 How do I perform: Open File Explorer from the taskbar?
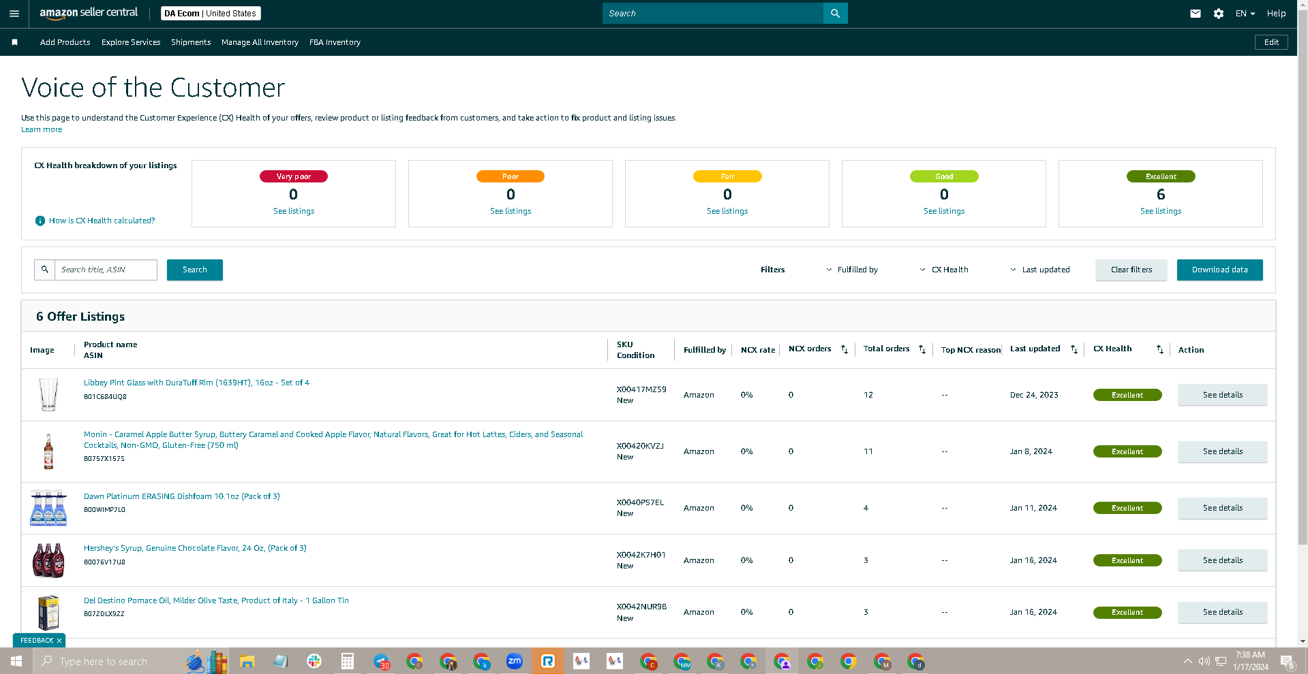pyautogui.click(x=247, y=661)
